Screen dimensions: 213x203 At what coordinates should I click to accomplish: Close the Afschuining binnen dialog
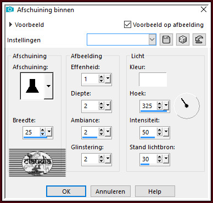click(204, 9)
